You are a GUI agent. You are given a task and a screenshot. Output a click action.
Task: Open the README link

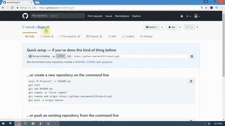tap(80, 62)
